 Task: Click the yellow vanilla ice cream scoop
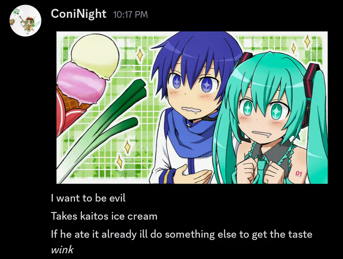95,56
